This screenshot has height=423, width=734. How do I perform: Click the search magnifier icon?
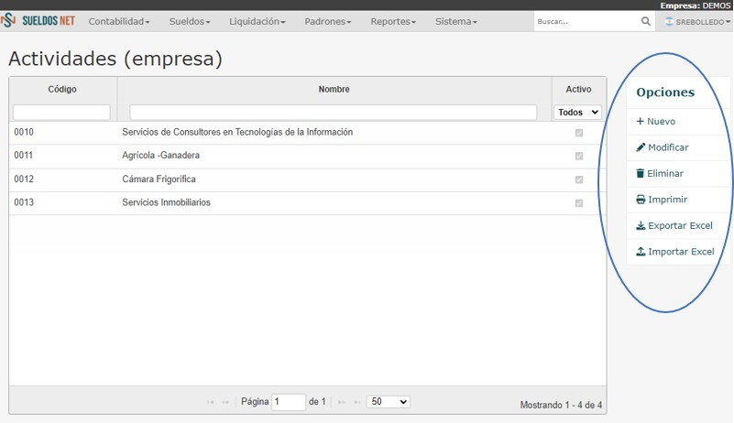point(645,21)
